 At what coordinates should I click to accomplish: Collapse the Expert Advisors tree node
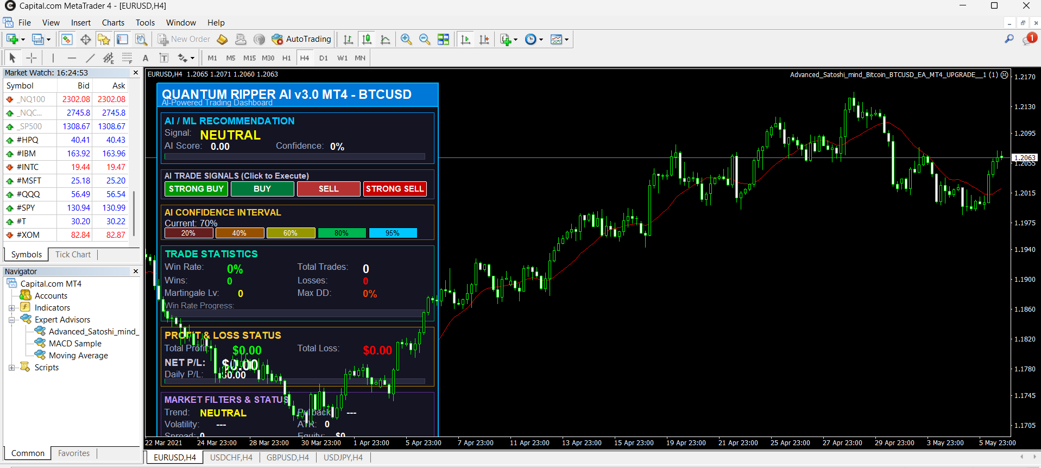point(11,320)
